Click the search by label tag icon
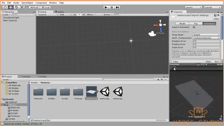Image resolution: width=224 pixels, height=126 pixels. [162, 79]
